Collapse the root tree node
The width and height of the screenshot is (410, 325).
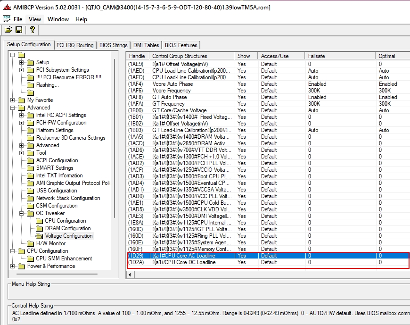[13, 55]
